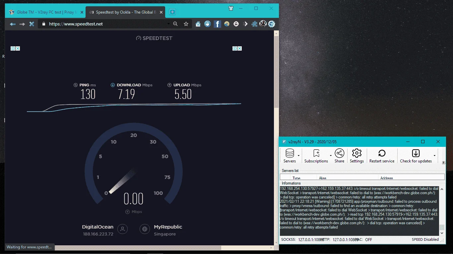Click the site padlock security icon
This screenshot has height=254, width=453.
[x=43, y=24]
